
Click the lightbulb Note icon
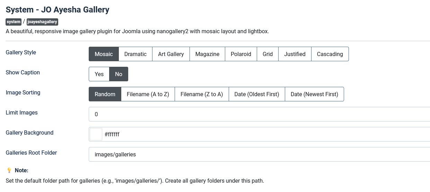click(x=9, y=170)
